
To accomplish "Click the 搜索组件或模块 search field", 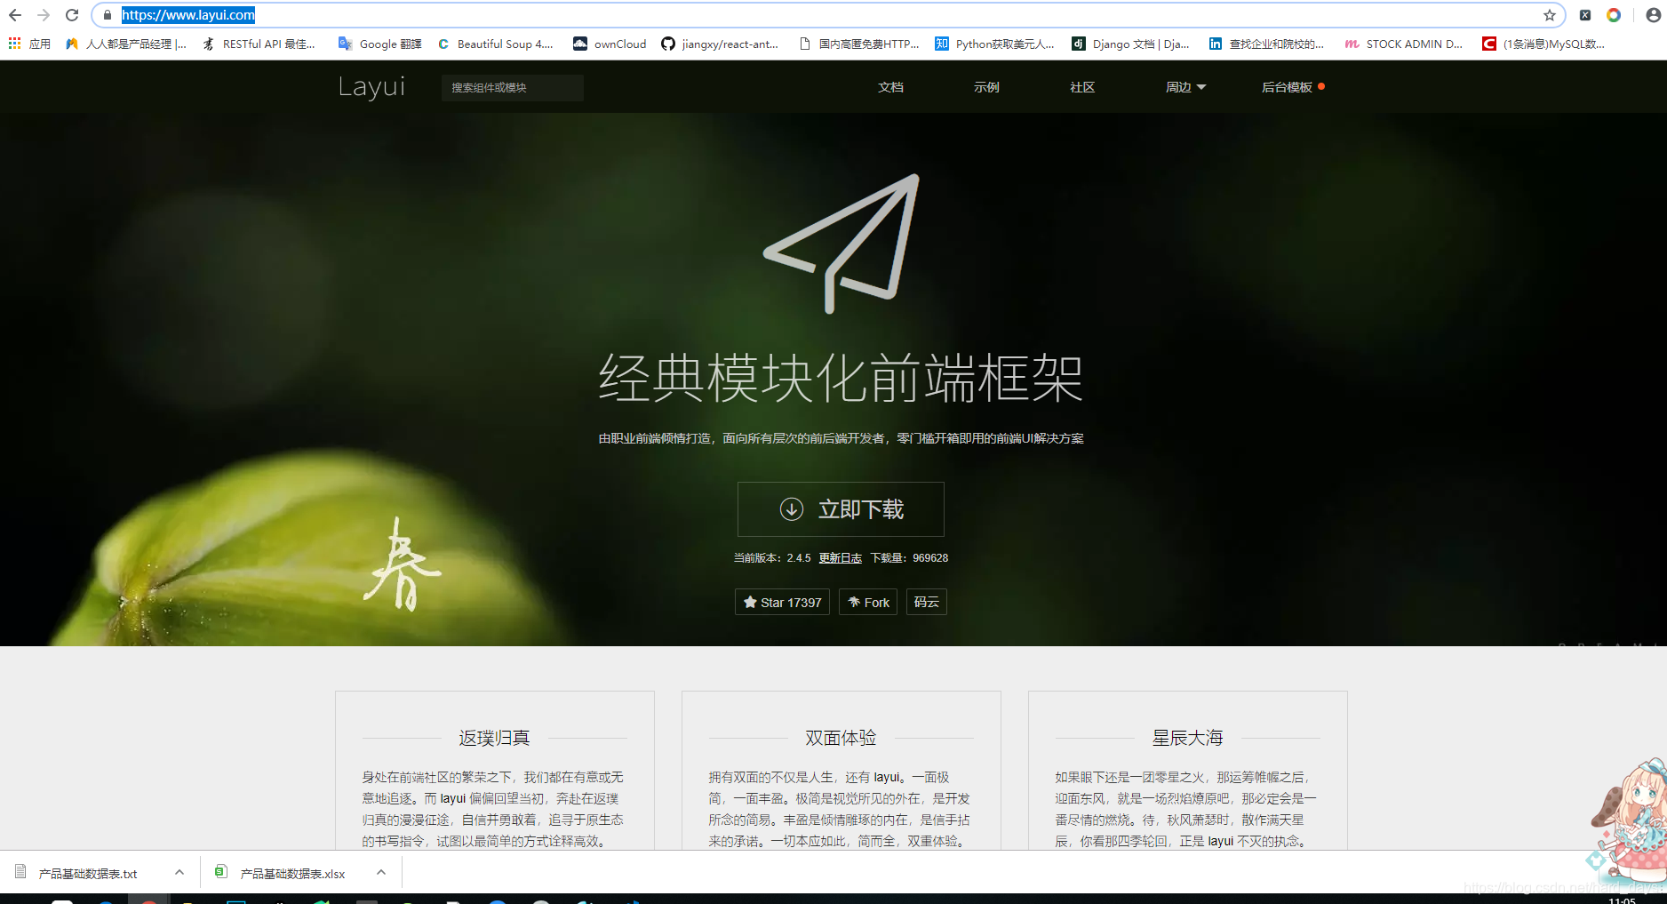I will click(x=513, y=87).
